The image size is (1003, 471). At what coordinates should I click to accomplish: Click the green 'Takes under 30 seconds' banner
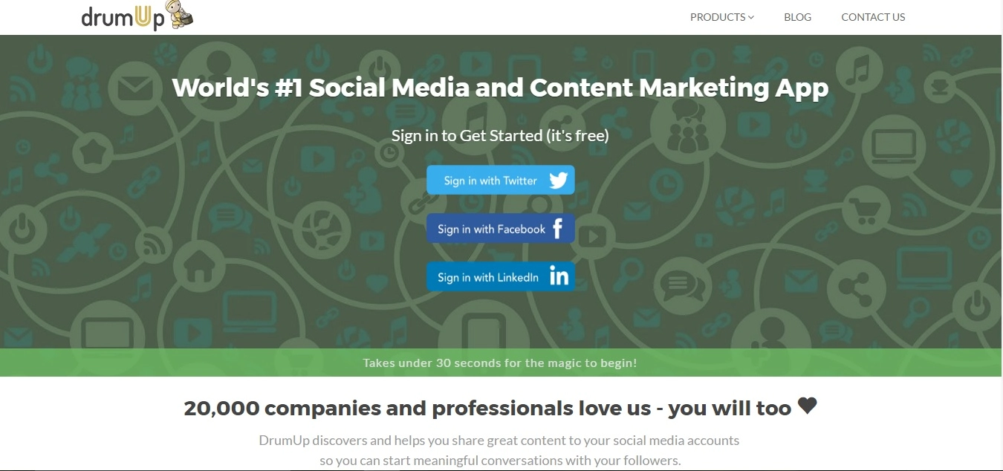pos(500,363)
